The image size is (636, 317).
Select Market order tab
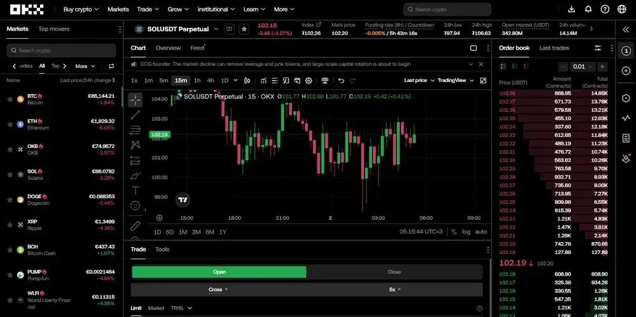156,308
